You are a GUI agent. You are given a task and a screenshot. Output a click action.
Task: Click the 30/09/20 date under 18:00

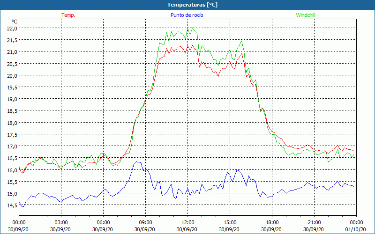pyautogui.click(x=271, y=229)
